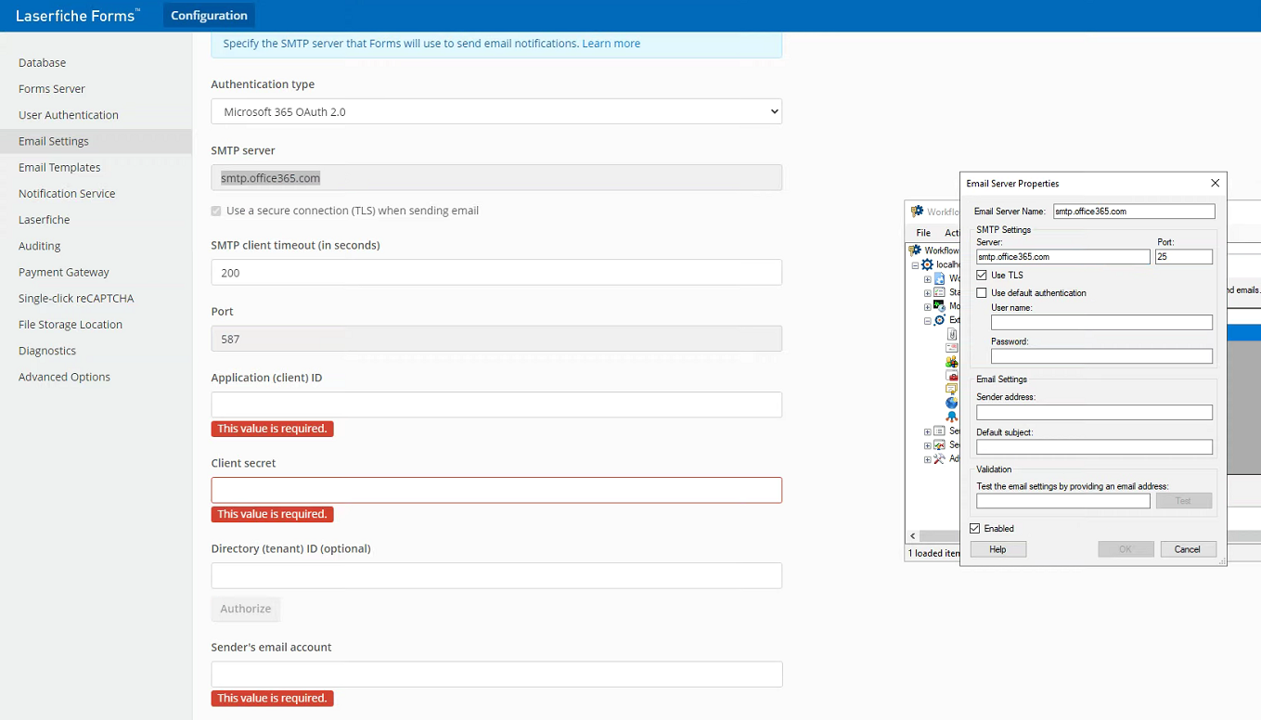Screen dimensions: 1261x720
Task: Expand the node beside the chart icon
Action: [x=927, y=445]
